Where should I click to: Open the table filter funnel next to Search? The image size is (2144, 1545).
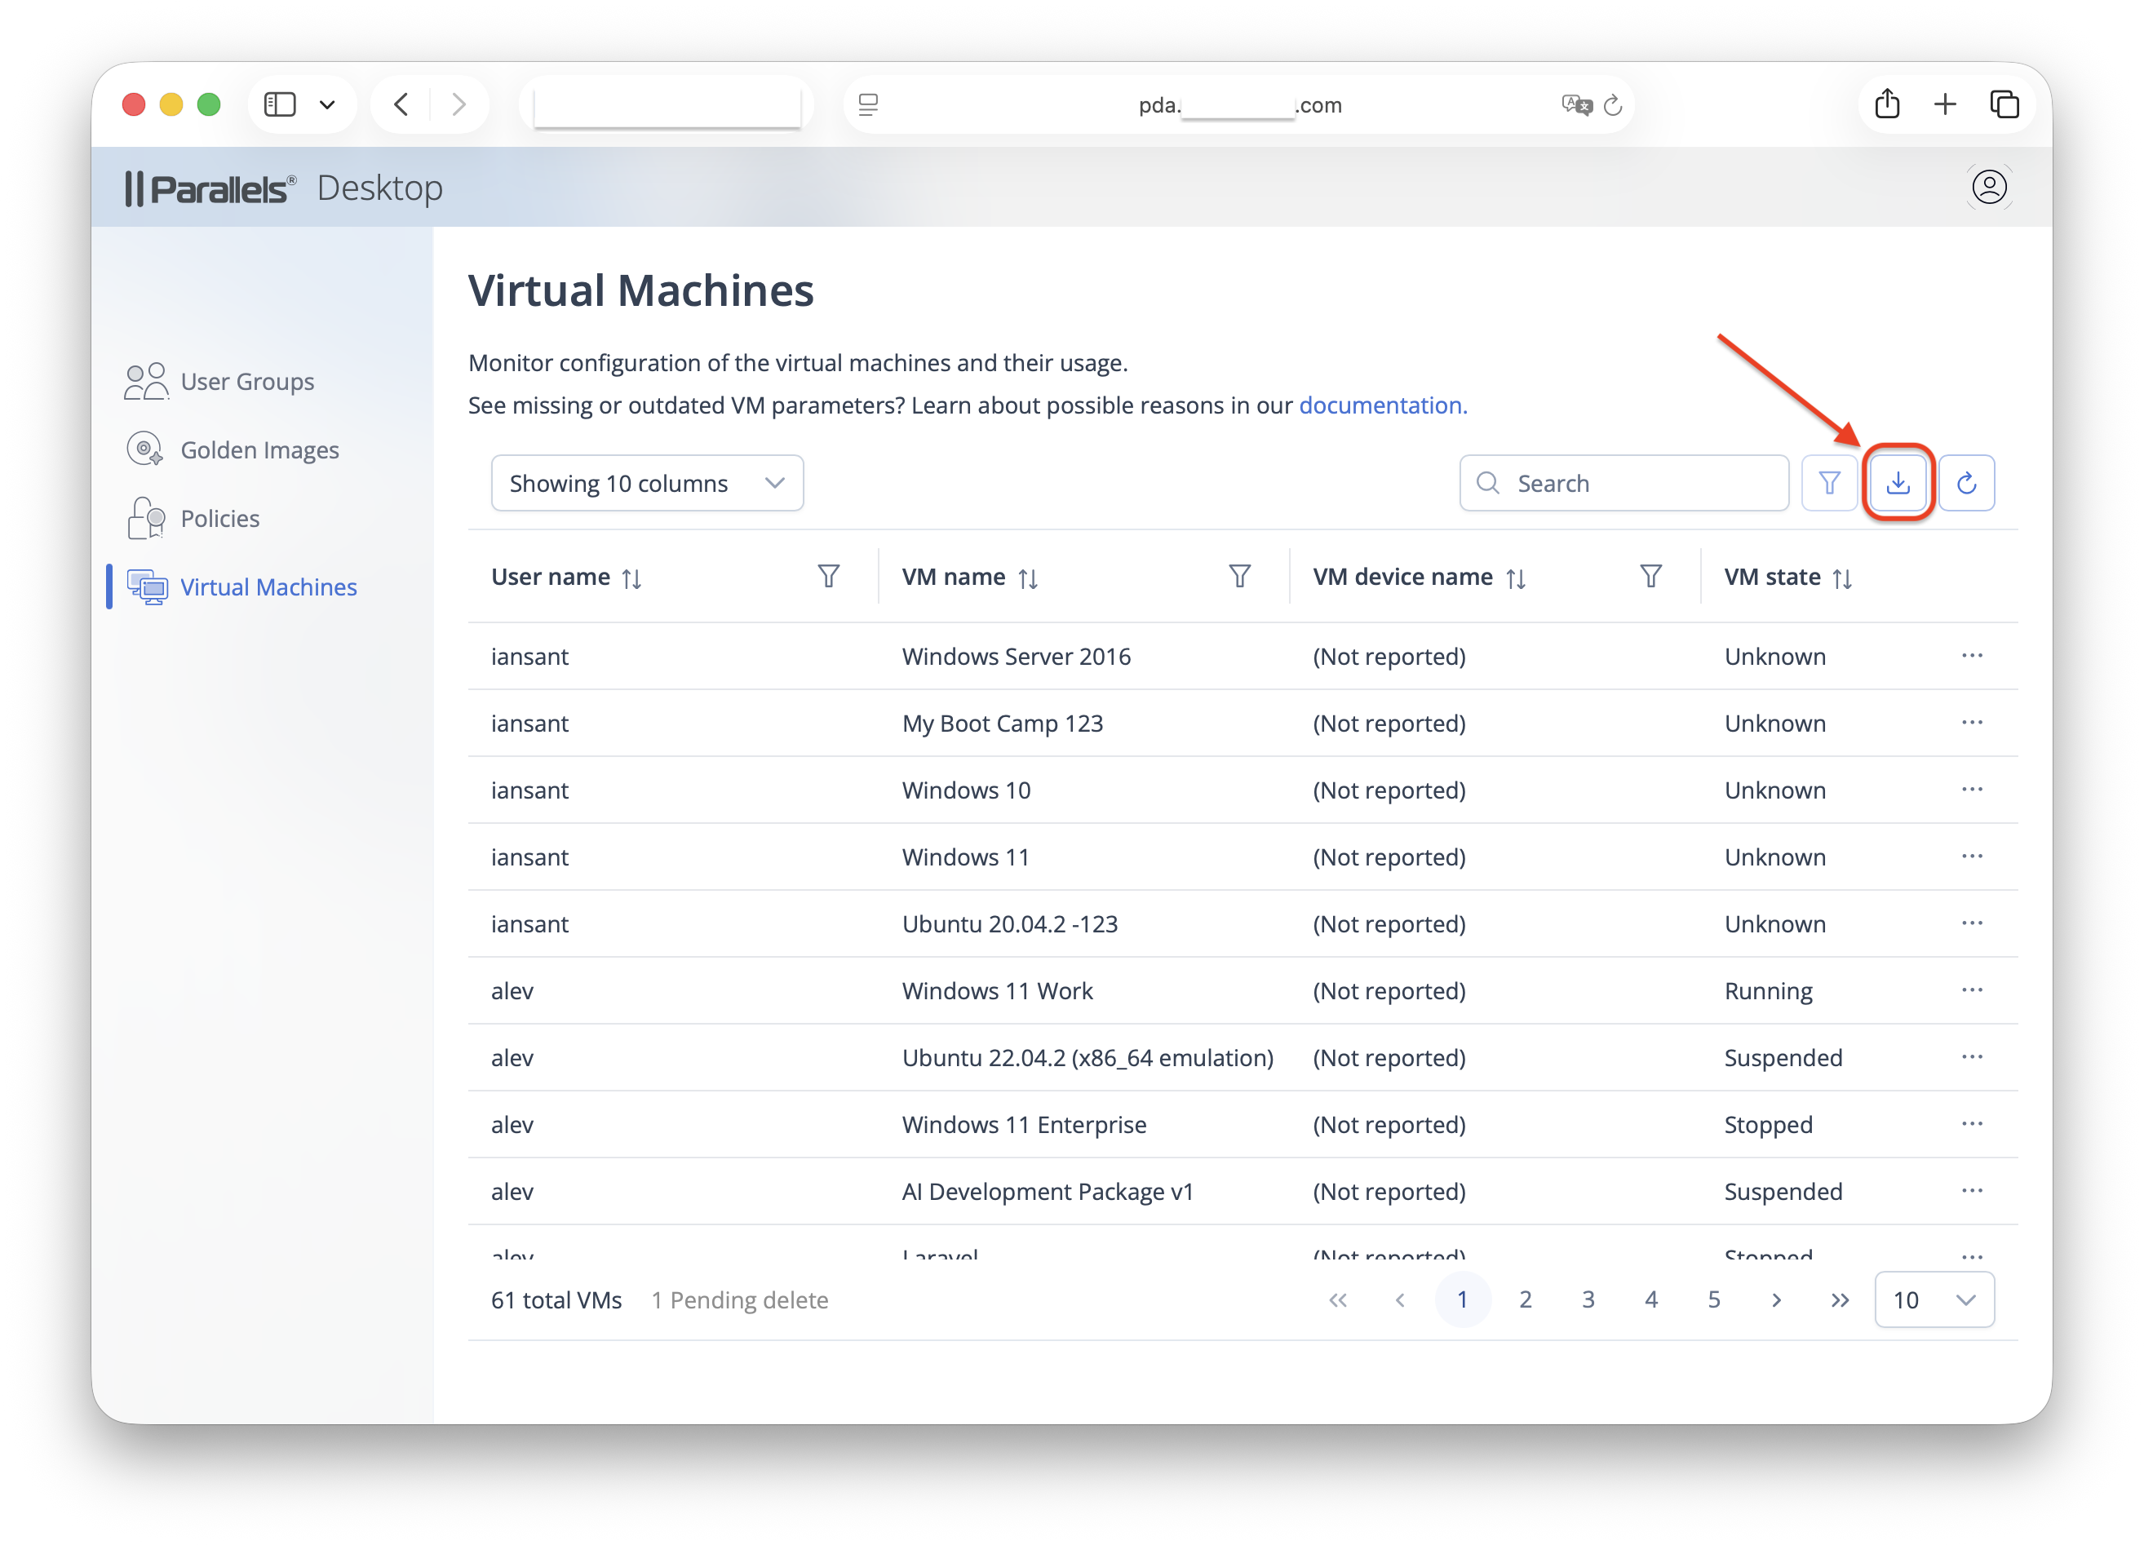click(x=1828, y=483)
